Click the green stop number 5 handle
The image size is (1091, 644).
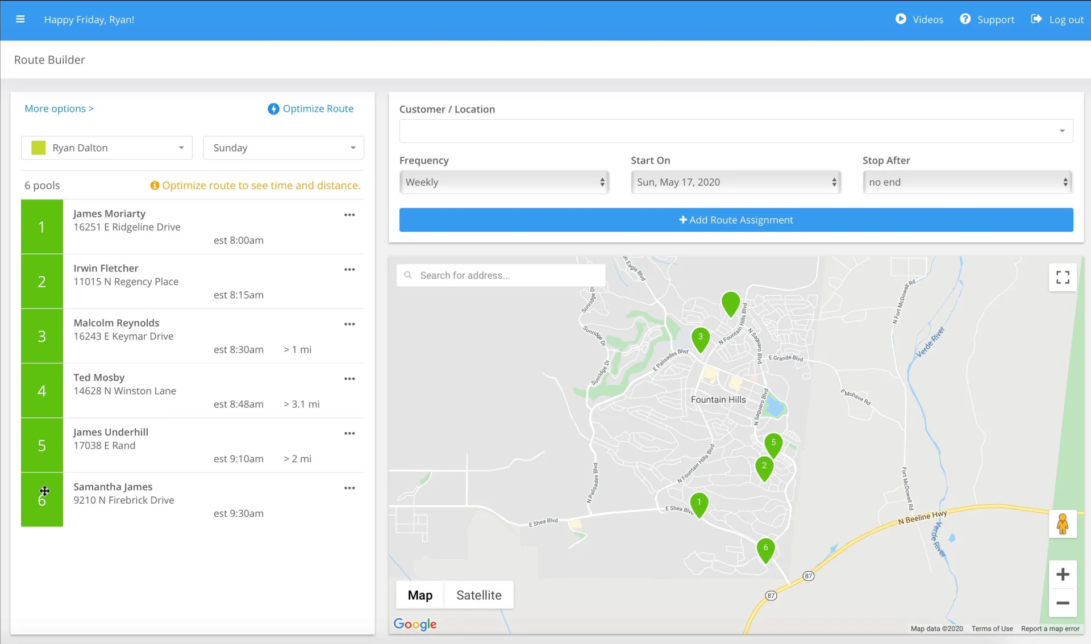coord(42,445)
